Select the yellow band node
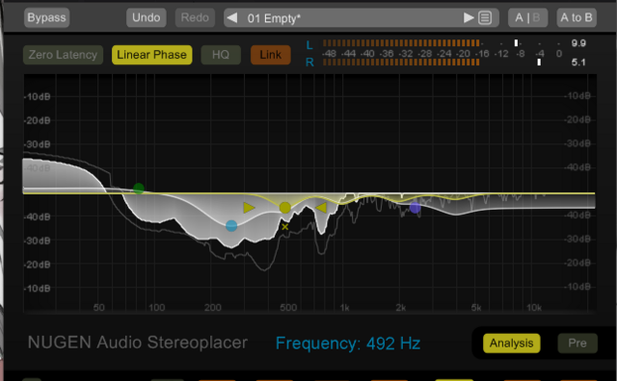Screen dimensions: 617x381 285,208
